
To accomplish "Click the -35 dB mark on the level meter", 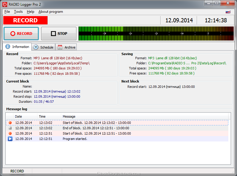I will [x=104, y=33].
